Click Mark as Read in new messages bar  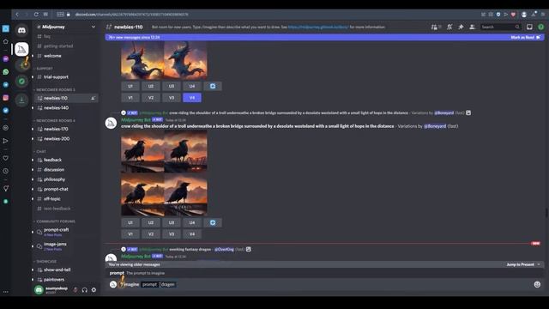click(525, 37)
